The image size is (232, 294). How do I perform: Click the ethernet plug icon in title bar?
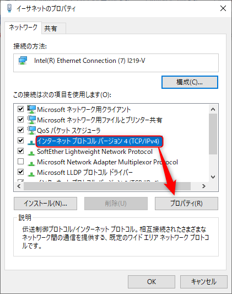pos(9,8)
